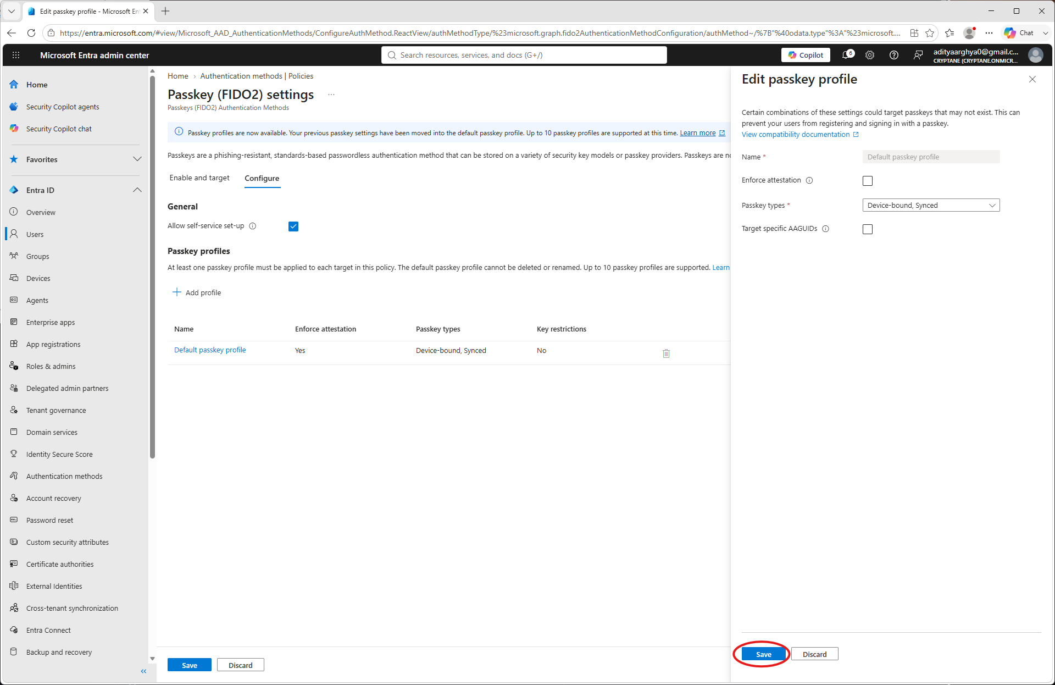This screenshot has width=1055, height=685.
Task: Open Home in the sidebar
Action: point(37,85)
